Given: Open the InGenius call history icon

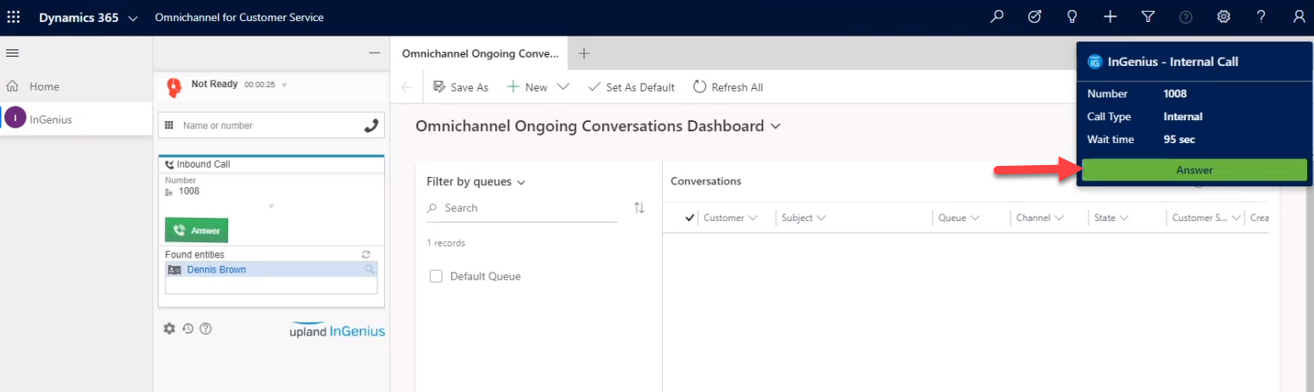Looking at the screenshot, I should click(x=187, y=329).
